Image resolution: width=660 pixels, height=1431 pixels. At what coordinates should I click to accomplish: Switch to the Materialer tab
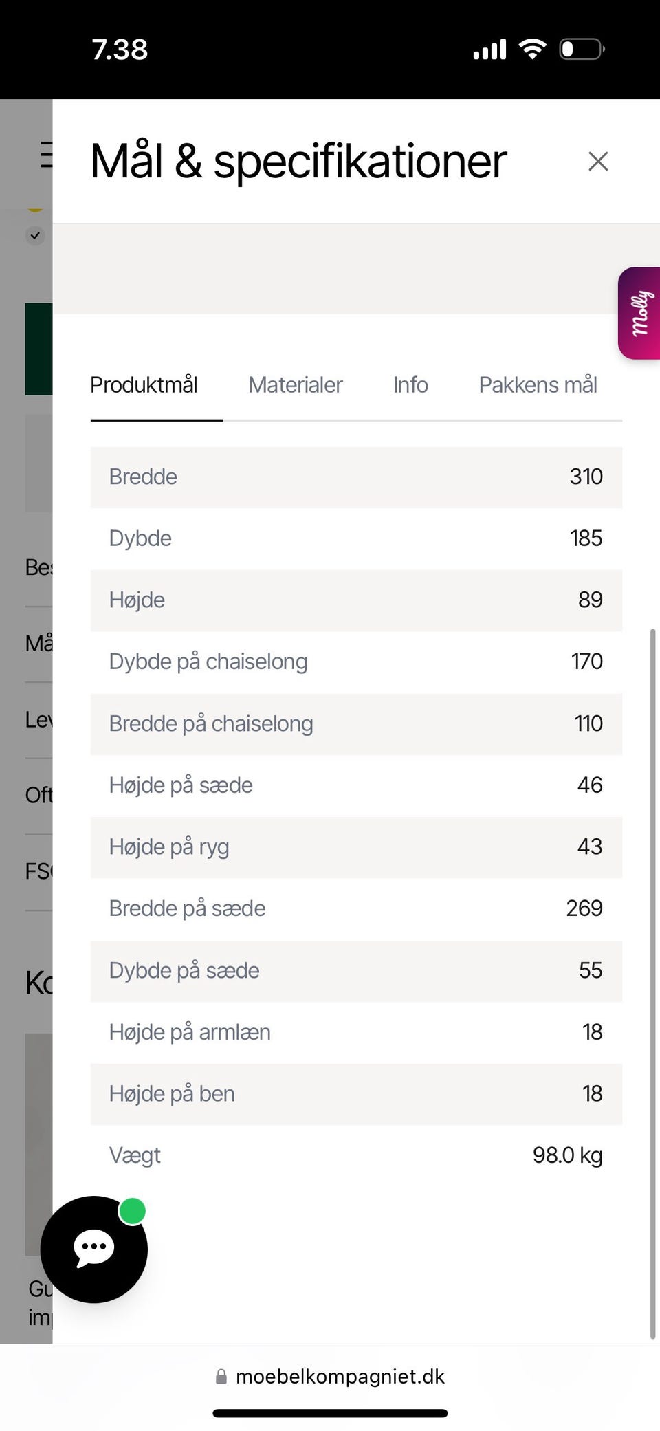tap(296, 385)
